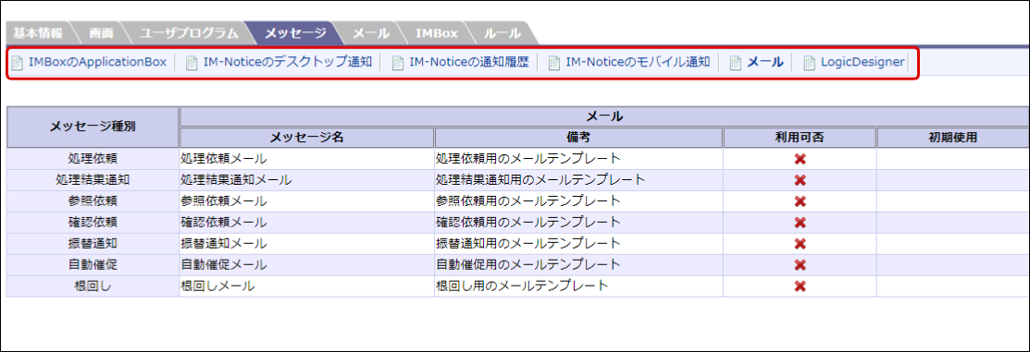Click the 参照依頼用のメールテンプレート remark
The height and width of the screenshot is (352, 1030).
(528, 200)
